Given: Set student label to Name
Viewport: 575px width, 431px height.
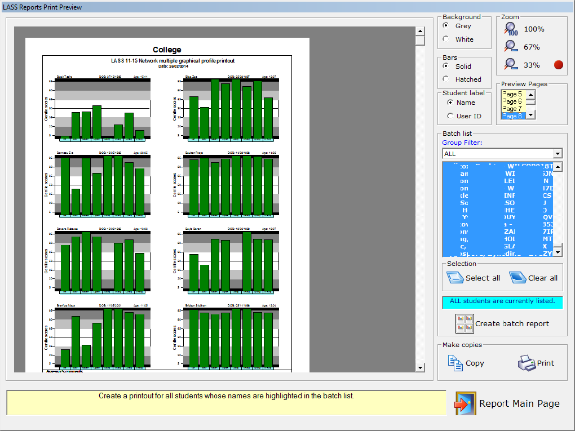Looking at the screenshot, I should (x=450, y=103).
